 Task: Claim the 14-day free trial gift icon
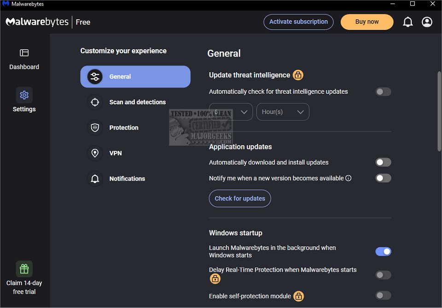pos(24,269)
